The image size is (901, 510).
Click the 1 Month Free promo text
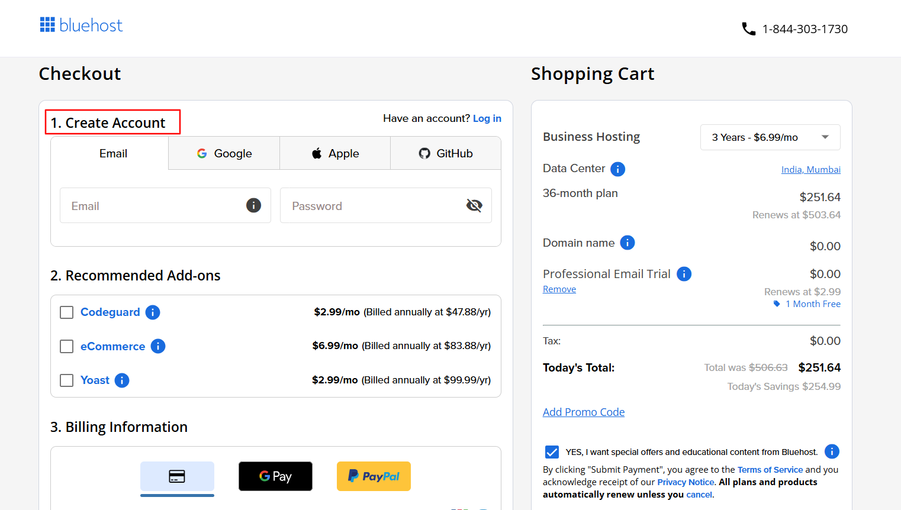[813, 304]
